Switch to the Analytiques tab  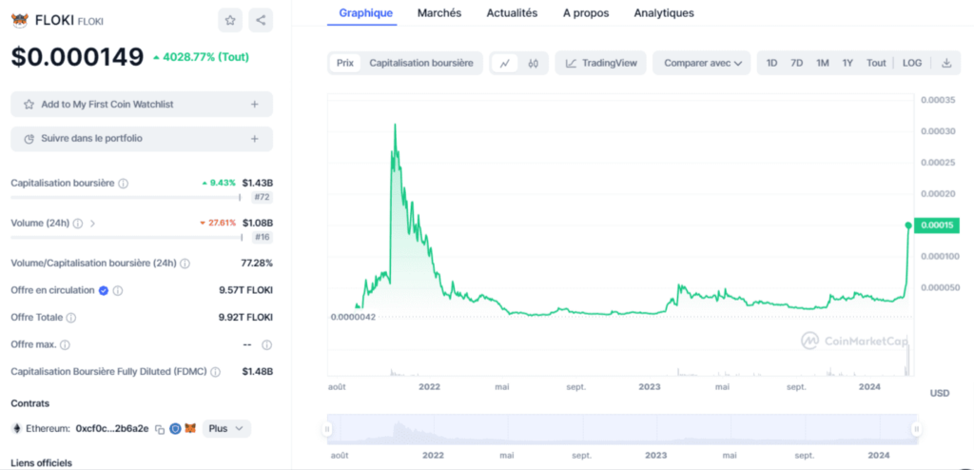pos(664,13)
